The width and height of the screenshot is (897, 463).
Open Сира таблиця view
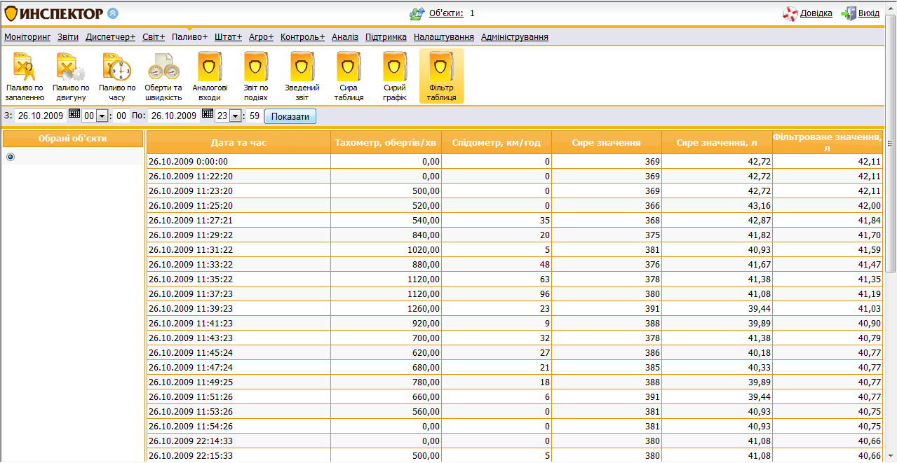pos(349,77)
